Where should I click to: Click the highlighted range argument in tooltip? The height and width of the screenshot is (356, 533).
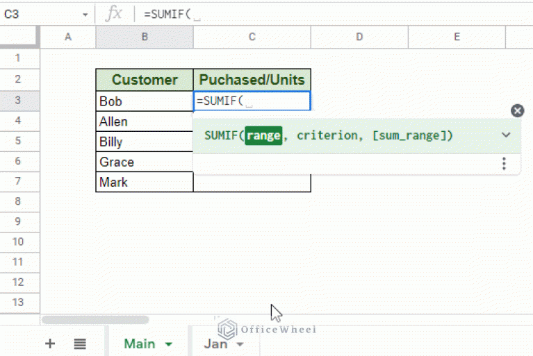coord(263,136)
